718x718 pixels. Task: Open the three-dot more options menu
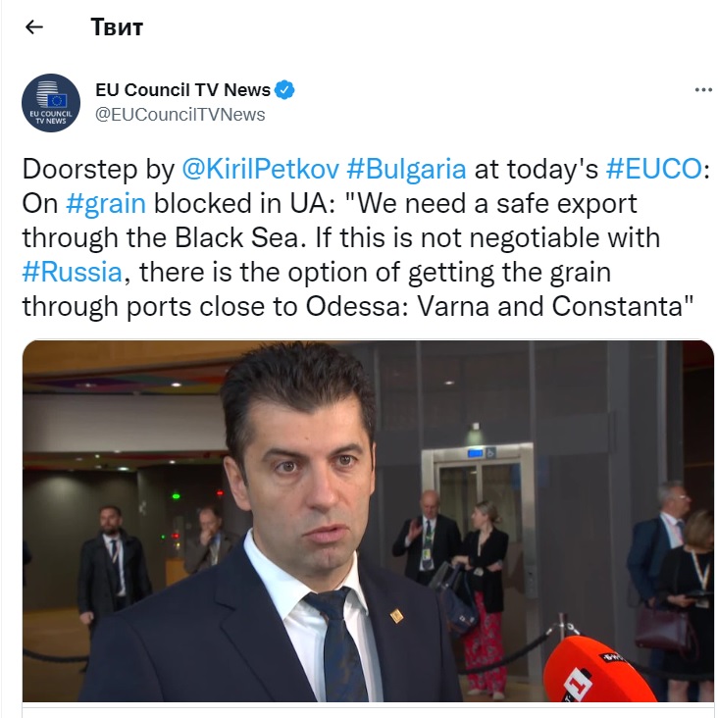(703, 90)
